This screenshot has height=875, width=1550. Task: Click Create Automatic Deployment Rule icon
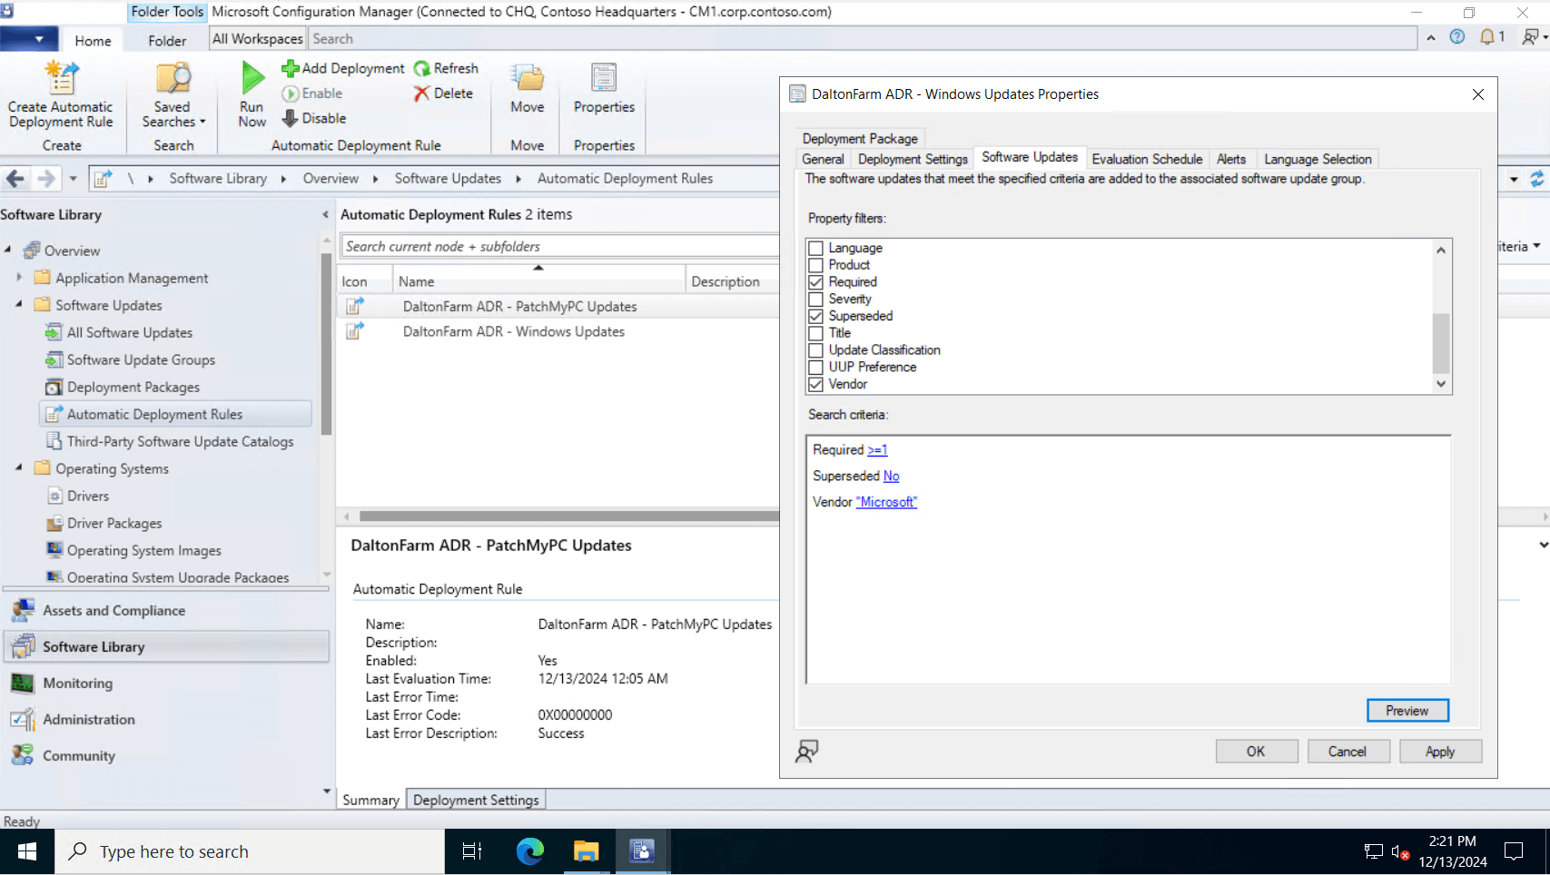point(62,78)
